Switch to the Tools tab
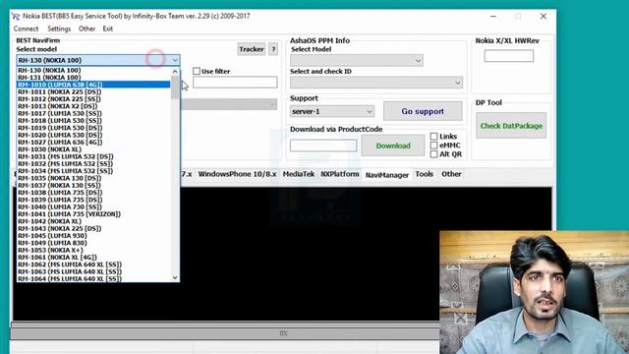Image resolution: width=629 pixels, height=354 pixels. coord(424,174)
